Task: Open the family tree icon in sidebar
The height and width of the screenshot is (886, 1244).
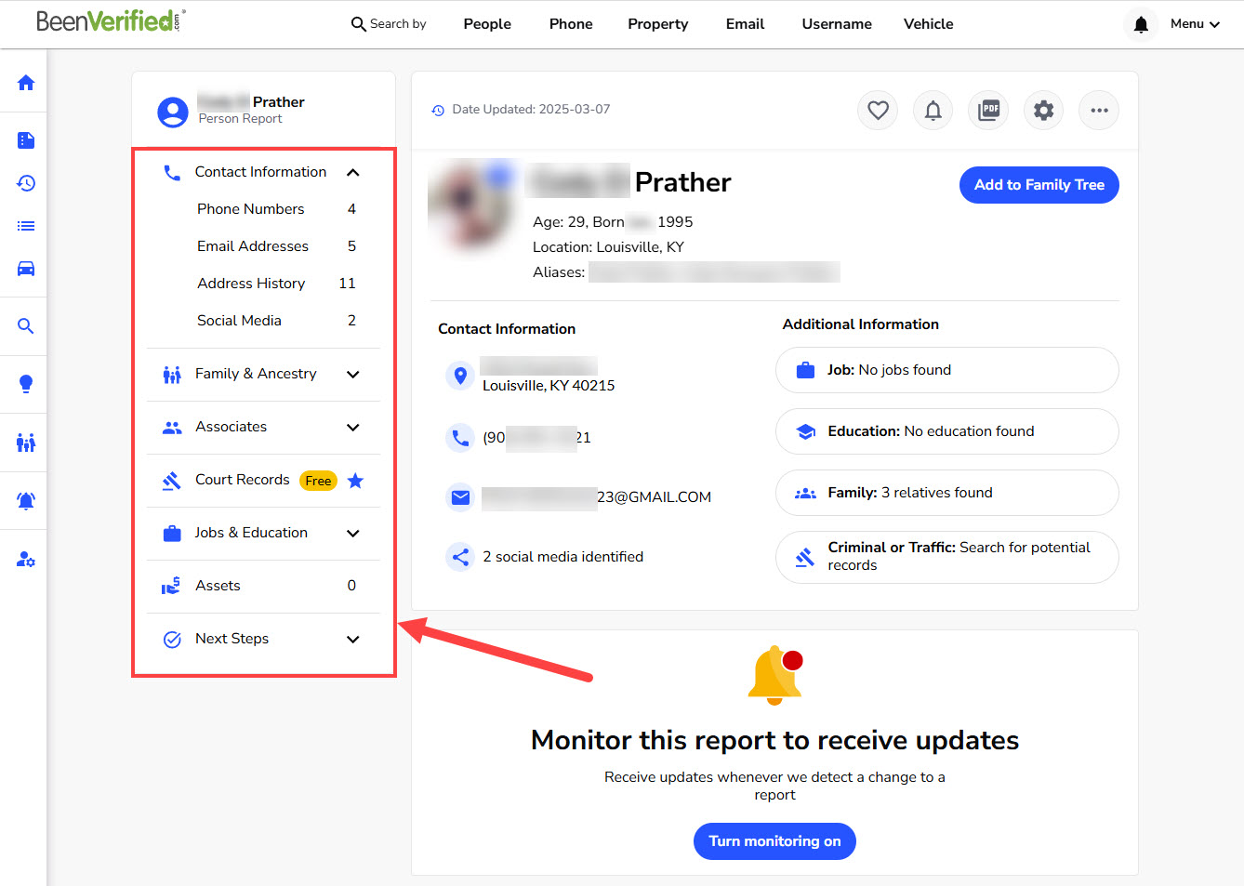Action: tap(26, 443)
